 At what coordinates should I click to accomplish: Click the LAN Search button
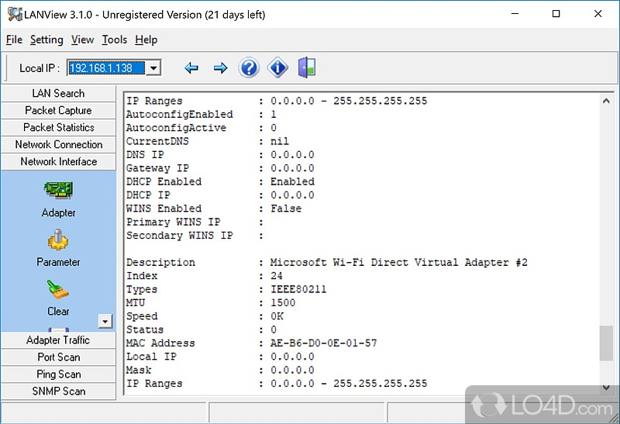pyautogui.click(x=58, y=93)
